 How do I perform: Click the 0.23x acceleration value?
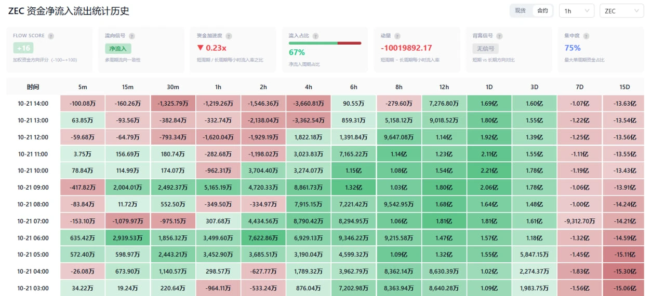[216, 48]
